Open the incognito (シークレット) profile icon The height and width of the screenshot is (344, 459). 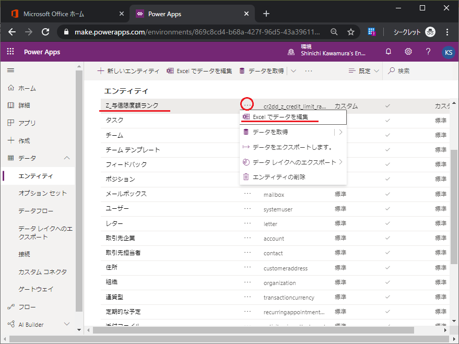[x=430, y=32]
